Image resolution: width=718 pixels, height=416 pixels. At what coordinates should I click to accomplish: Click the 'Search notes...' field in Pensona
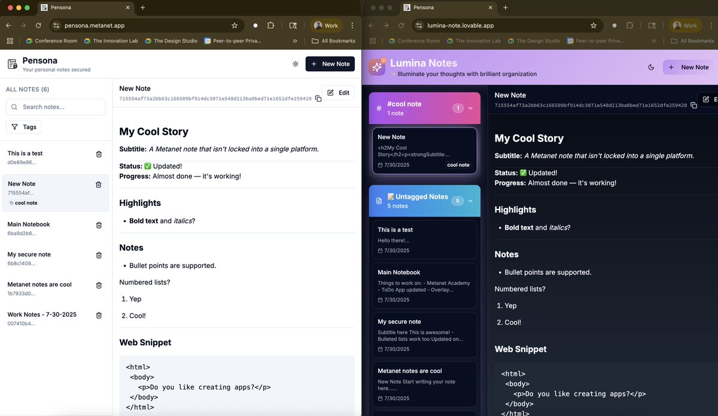(x=56, y=107)
